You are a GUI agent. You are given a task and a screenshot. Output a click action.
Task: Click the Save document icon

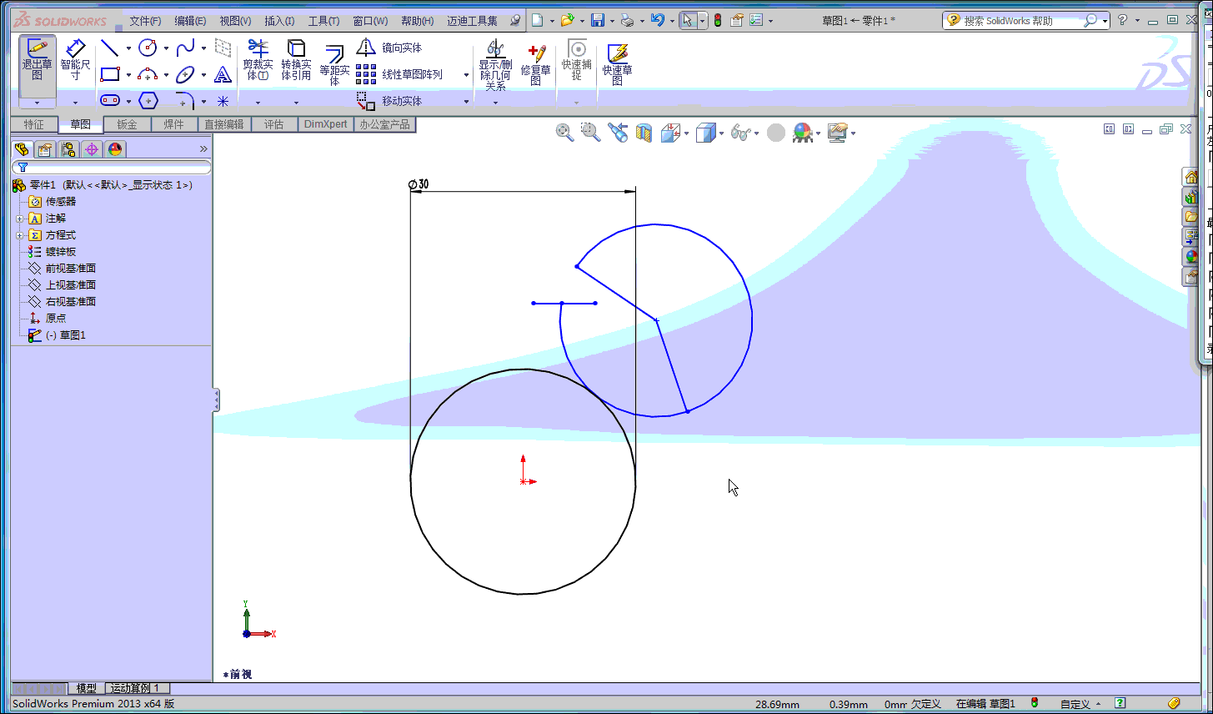597,20
